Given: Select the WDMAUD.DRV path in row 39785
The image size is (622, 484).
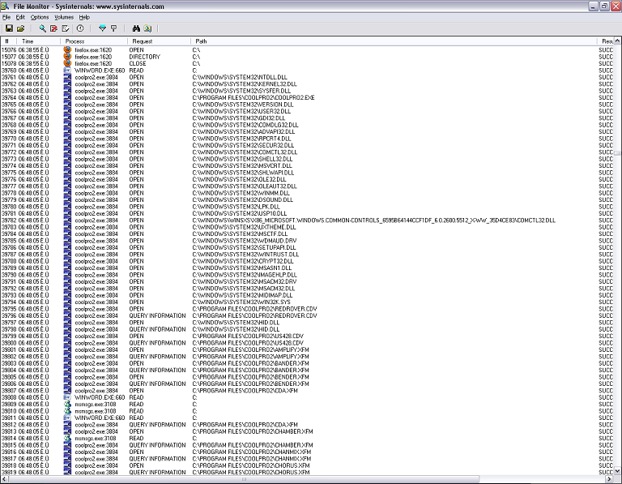Looking at the screenshot, I should pyautogui.click(x=245, y=241).
